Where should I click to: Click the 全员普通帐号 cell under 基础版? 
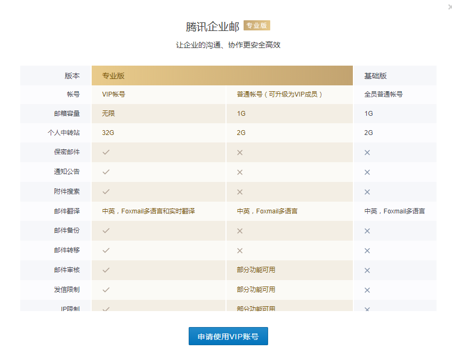[383, 94]
